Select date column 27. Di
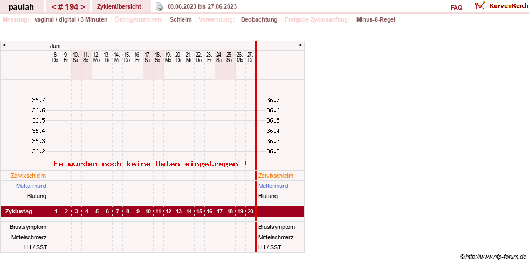This screenshot has height=263, width=529. coord(250,57)
